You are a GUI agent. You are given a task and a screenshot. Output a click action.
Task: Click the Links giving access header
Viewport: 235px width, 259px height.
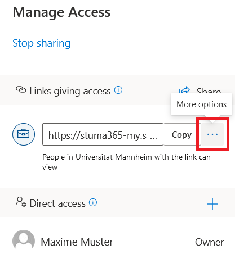pos(70,91)
